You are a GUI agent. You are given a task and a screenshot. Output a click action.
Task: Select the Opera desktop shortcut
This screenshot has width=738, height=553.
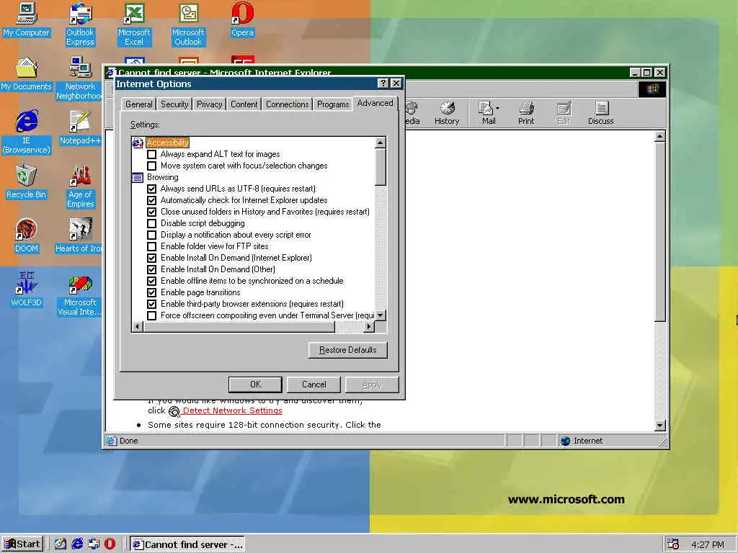click(x=242, y=19)
